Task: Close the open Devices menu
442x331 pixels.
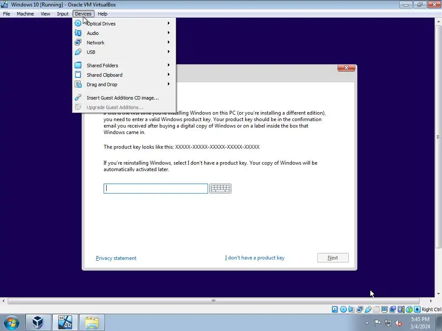Action: (83, 14)
